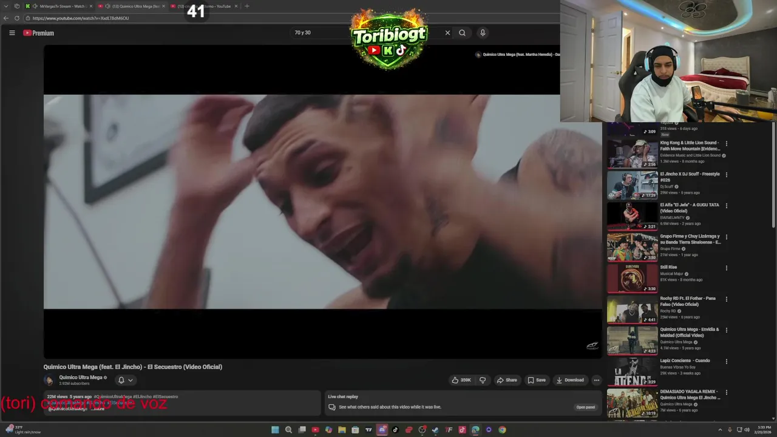Viewport: 777px width, 437px height.
Task: Click the 'Live chat replay' heading
Action: pyautogui.click(x=343, y=397)
